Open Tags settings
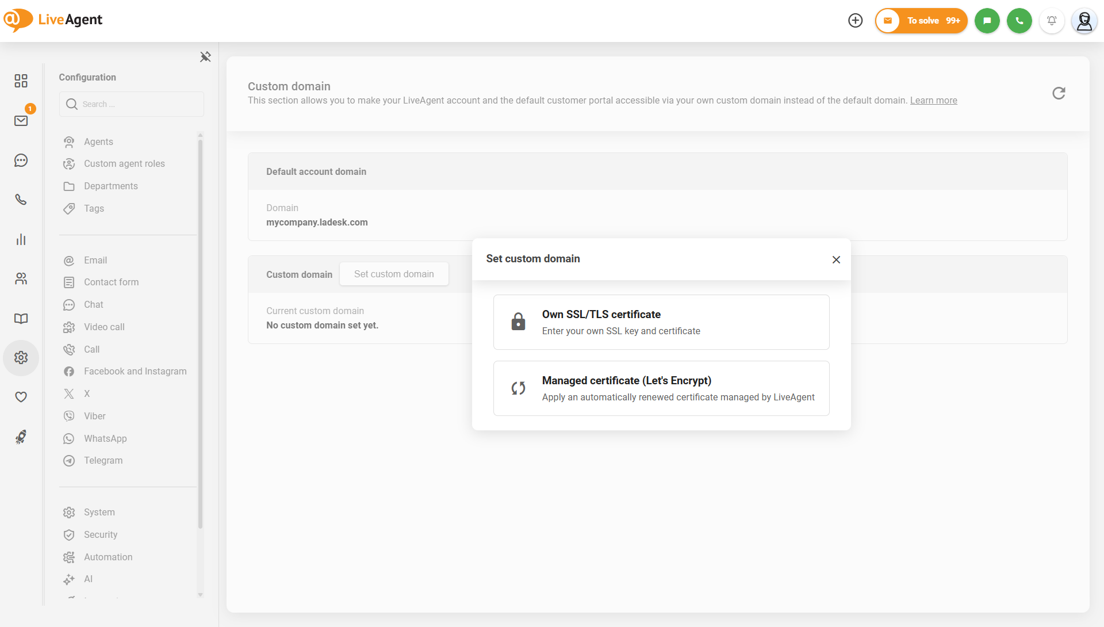The height and width of the screenshot is (627, 1104). click(x=94, y=209)
